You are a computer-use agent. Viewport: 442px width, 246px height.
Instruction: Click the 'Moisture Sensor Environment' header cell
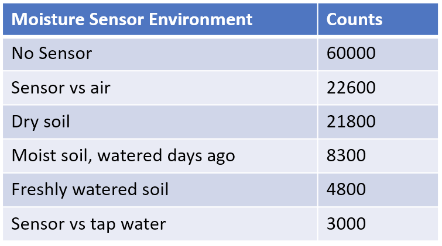pyautogui.click(x=132, y=19)
